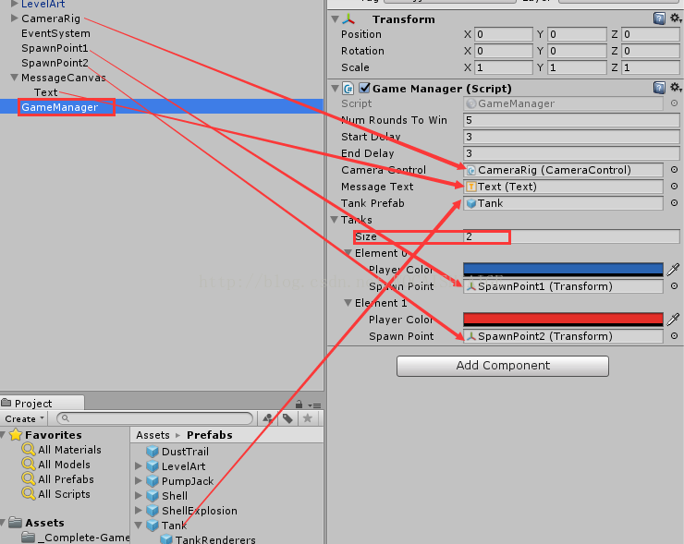The width and height of the screenshot is (684, 544).
Task: Pick Element 0 player color with the eyedropper
Action: point(673,270)
